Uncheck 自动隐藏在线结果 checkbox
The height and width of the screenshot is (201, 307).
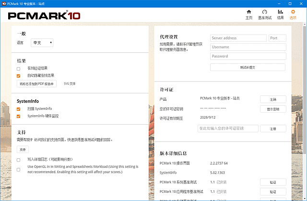(19, 76)
